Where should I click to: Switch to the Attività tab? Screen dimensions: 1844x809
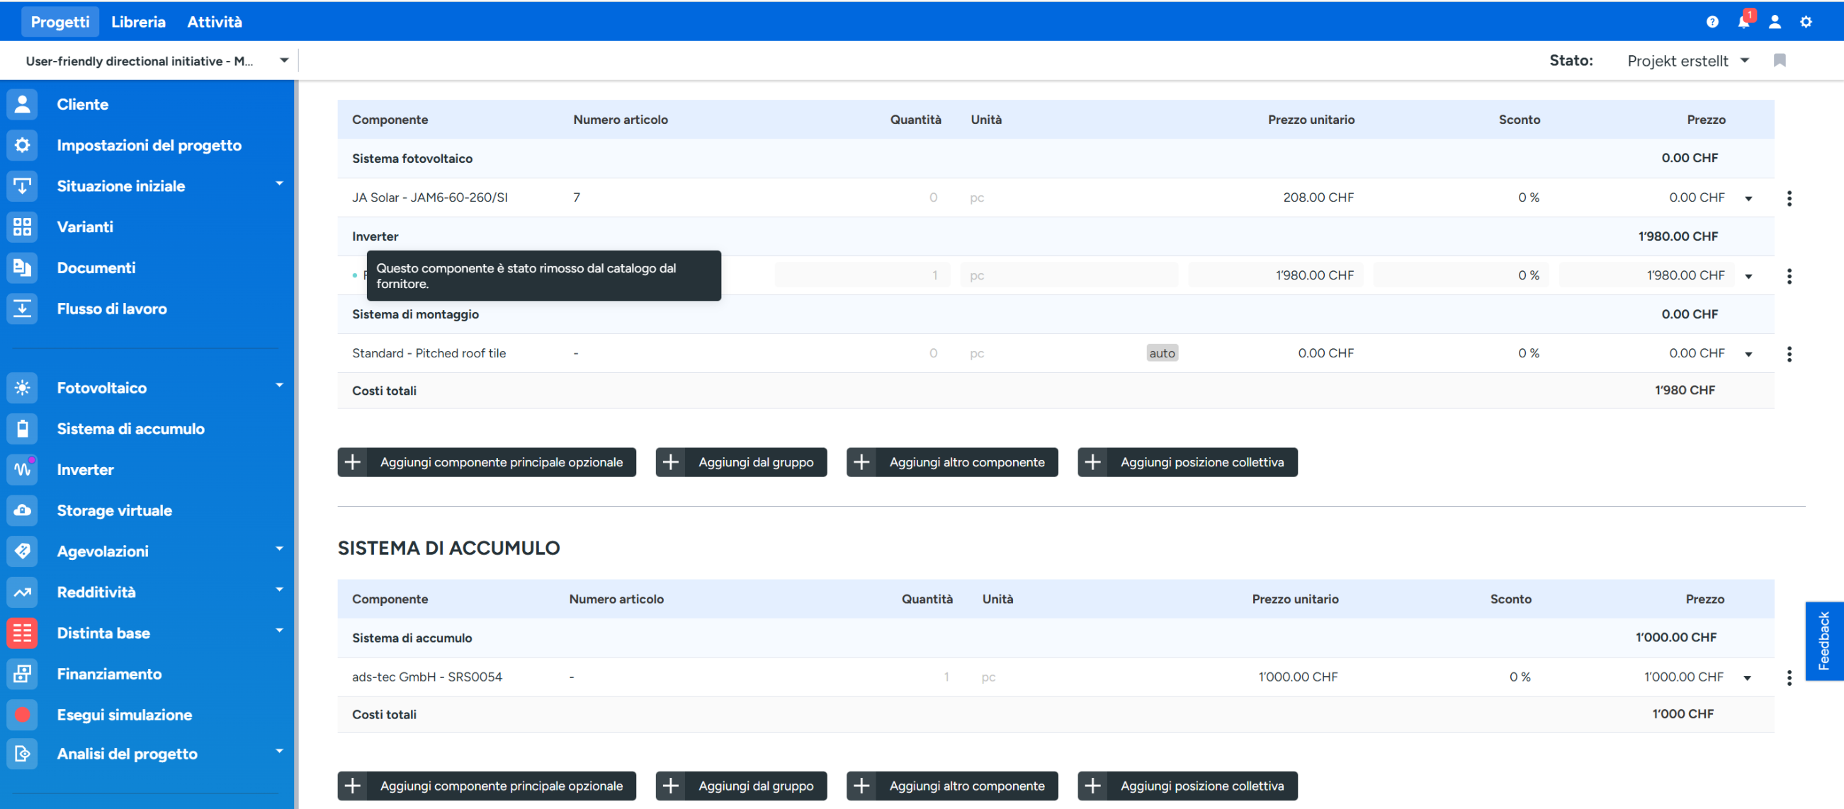point(214,22)
